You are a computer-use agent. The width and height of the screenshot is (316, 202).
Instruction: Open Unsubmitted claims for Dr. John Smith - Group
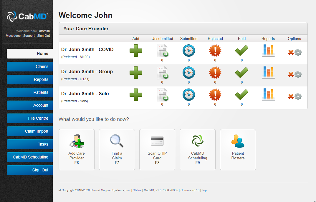point(162,73)
